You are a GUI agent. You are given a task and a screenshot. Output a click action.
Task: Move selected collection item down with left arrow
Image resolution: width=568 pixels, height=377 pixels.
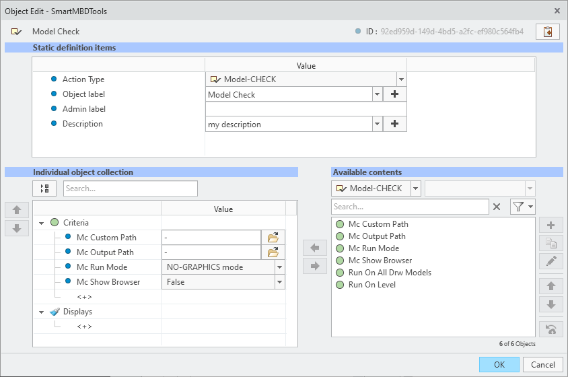tap(17, 228)
